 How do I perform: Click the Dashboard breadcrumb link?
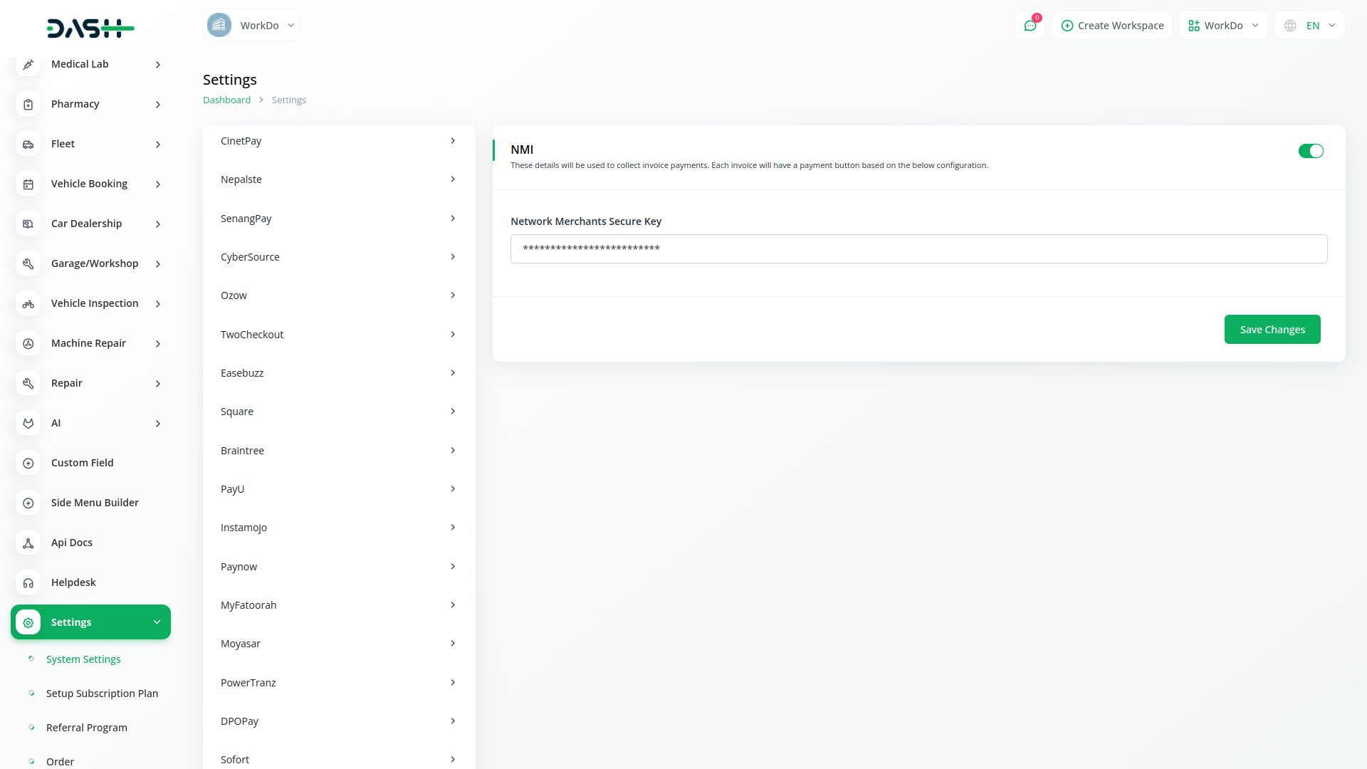(226, 100)
